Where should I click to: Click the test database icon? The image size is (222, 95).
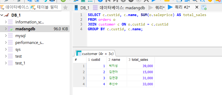point(10,56)
